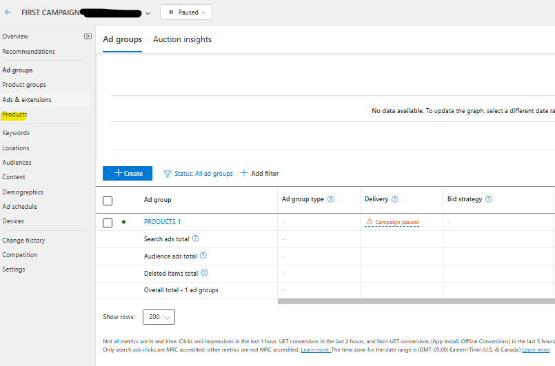
Task: Click the Delivery column header text
Action: coord(376,199)
